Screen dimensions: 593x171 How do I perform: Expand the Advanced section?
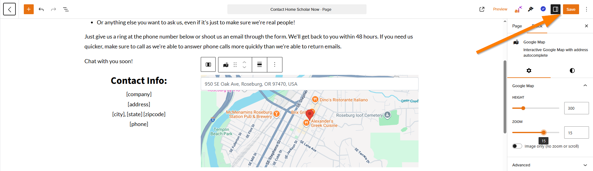coord(585,165)
